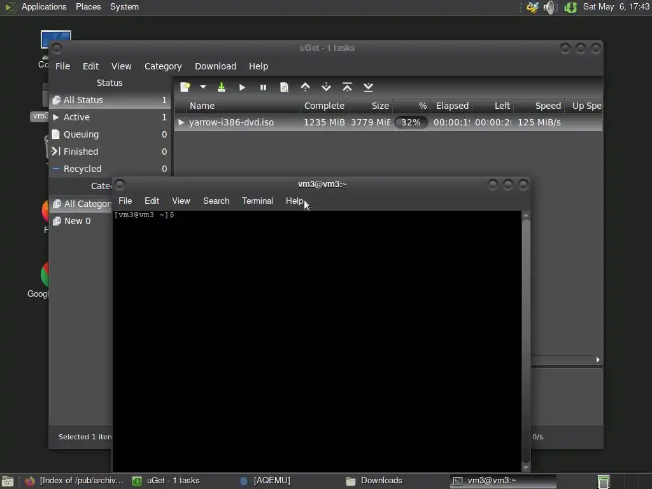Select All Status in status list
The height and width of the screenshot is (489, 652).
point(110,100)
